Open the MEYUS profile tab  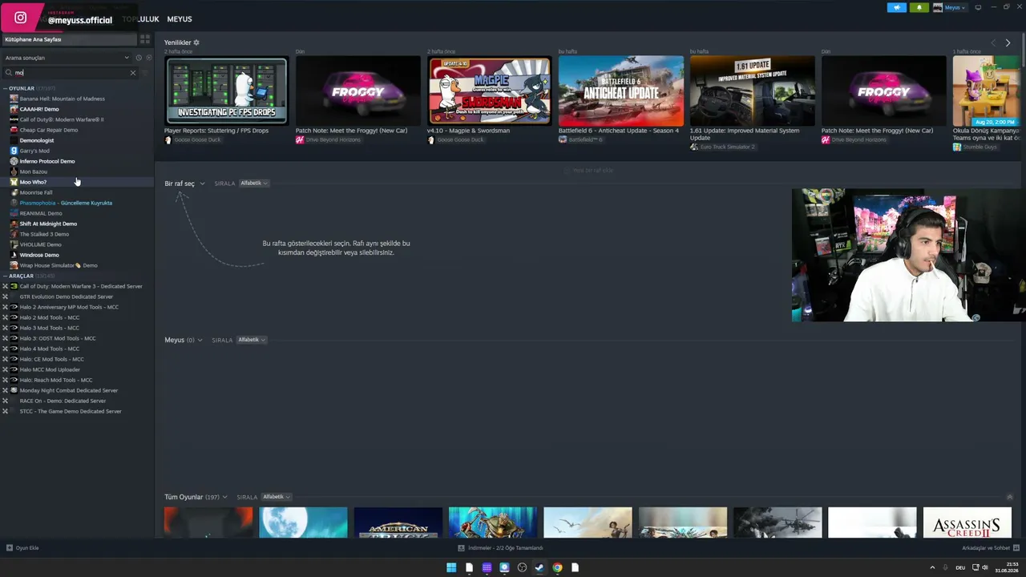[x=180, y=19]
